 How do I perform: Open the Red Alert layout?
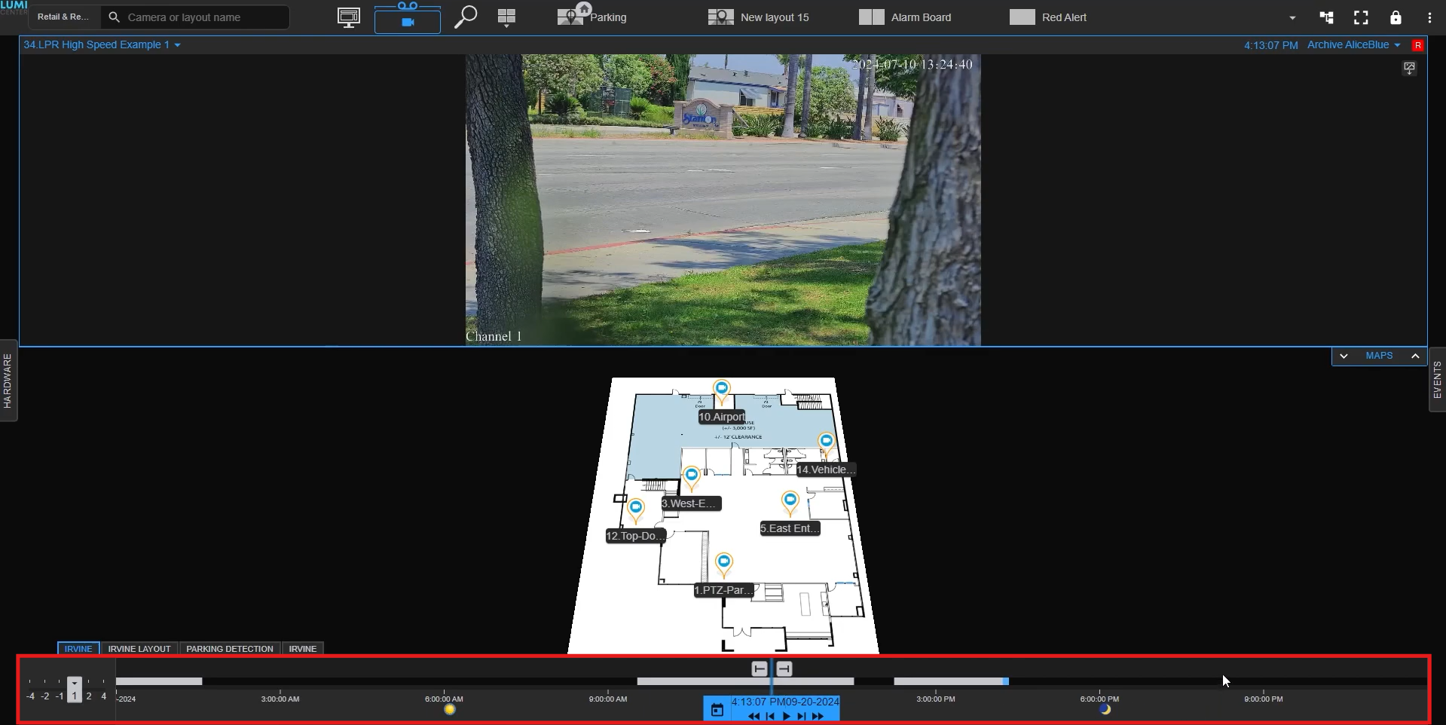tap(1048, 17)
